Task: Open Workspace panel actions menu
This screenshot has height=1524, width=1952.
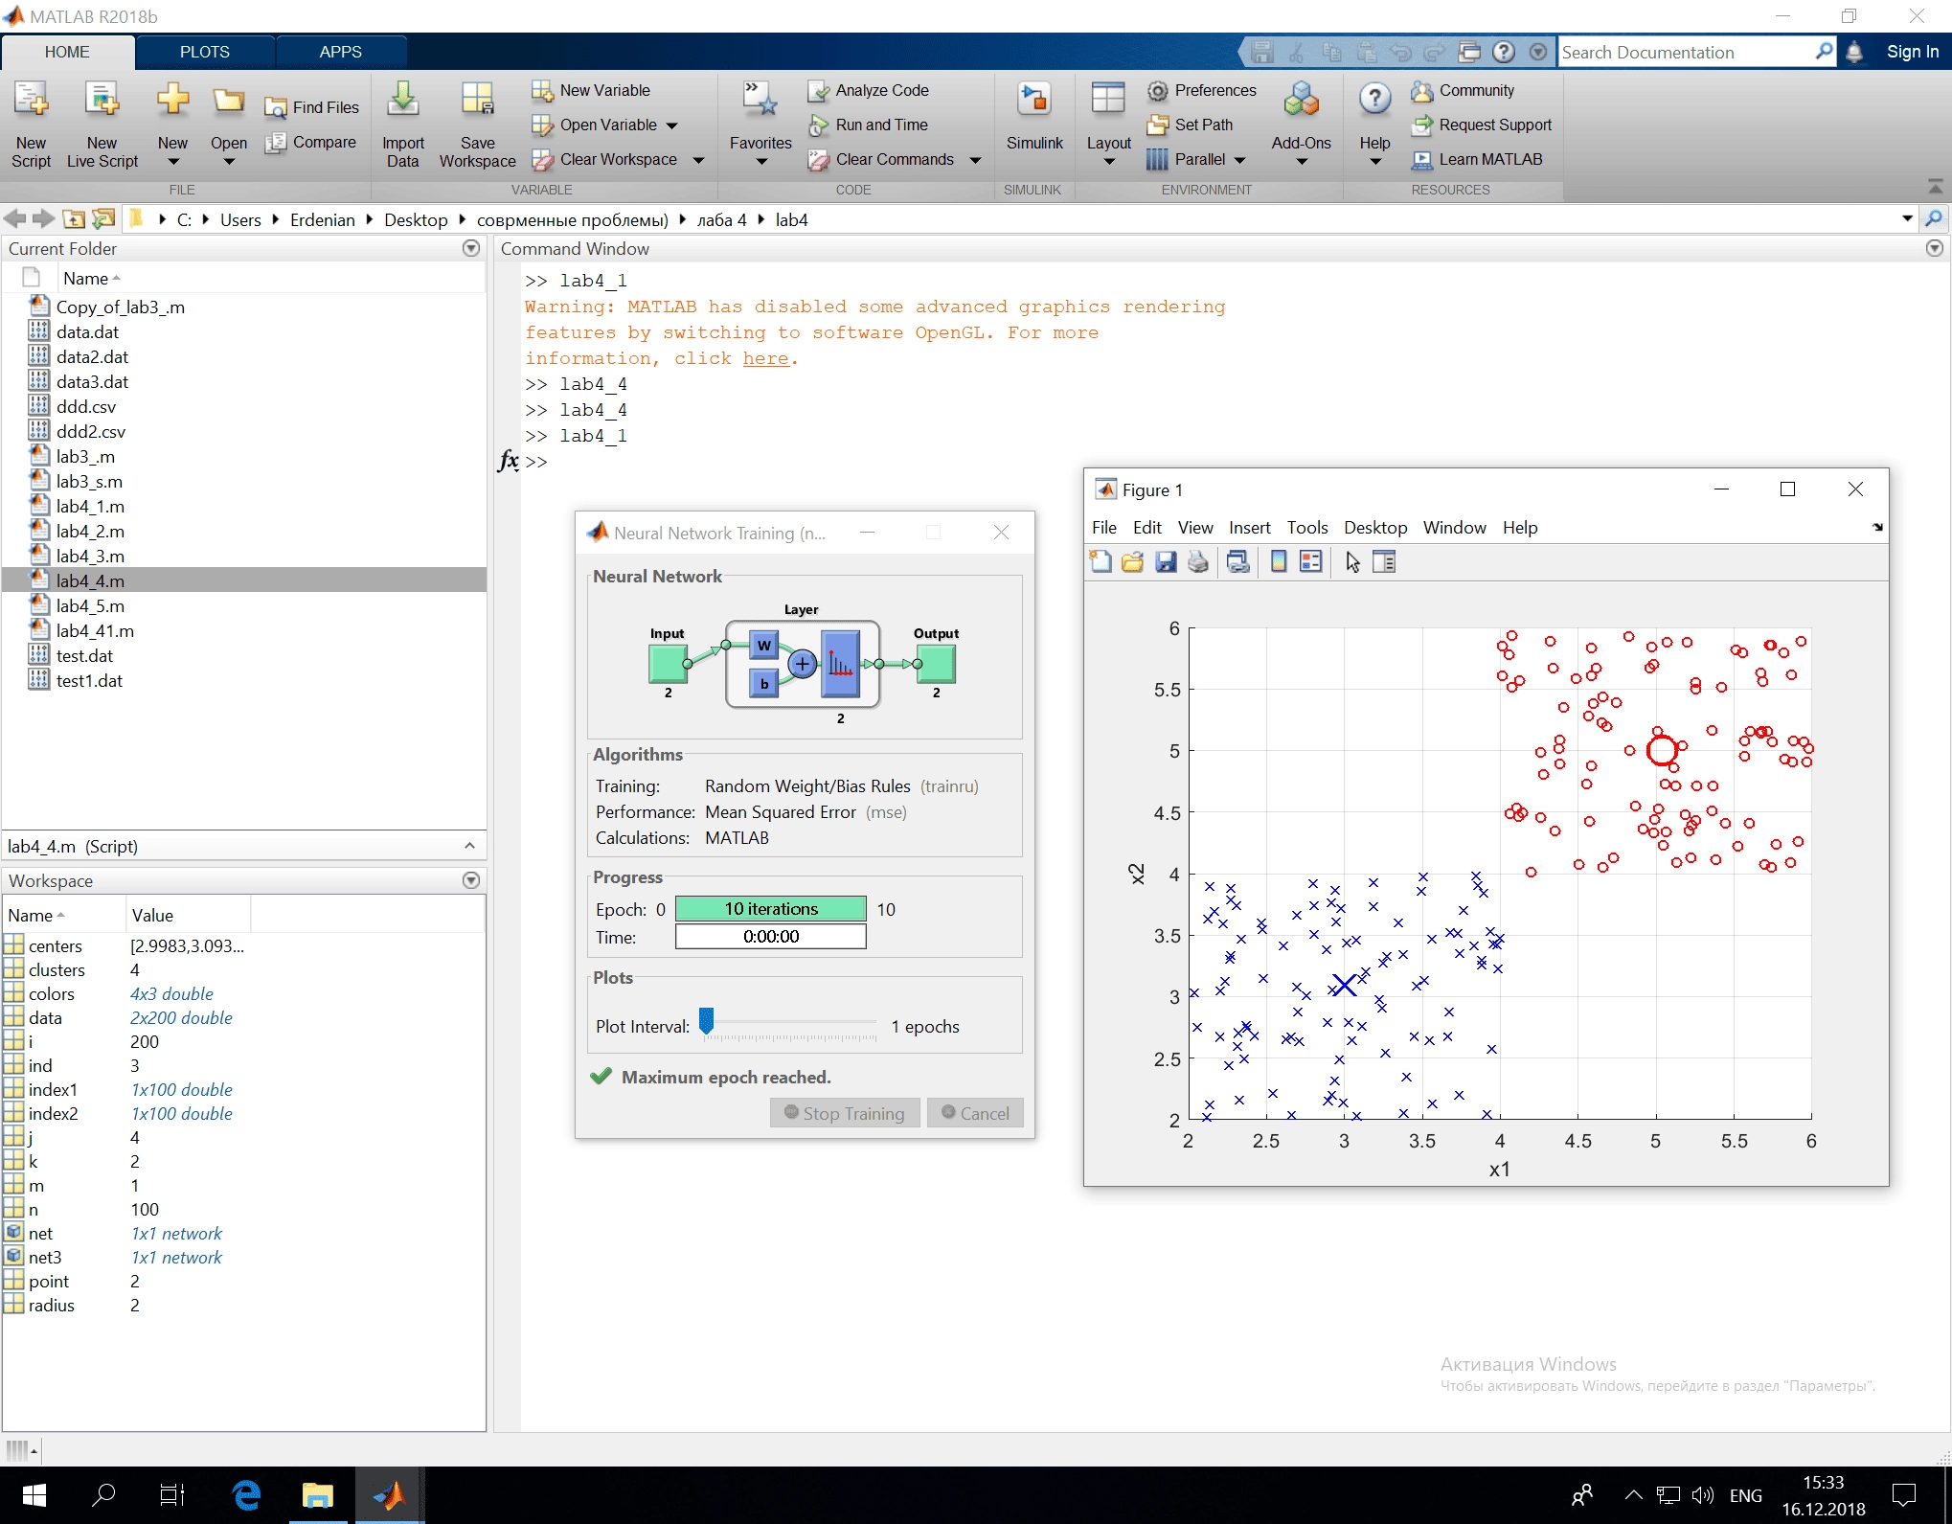Action: (471, 880)
